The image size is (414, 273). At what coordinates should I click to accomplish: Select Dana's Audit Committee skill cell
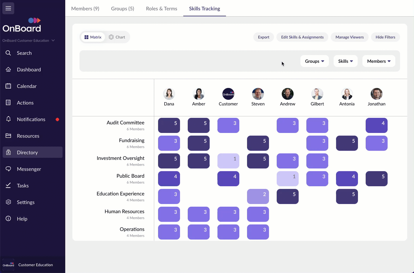tap(169, 125)
